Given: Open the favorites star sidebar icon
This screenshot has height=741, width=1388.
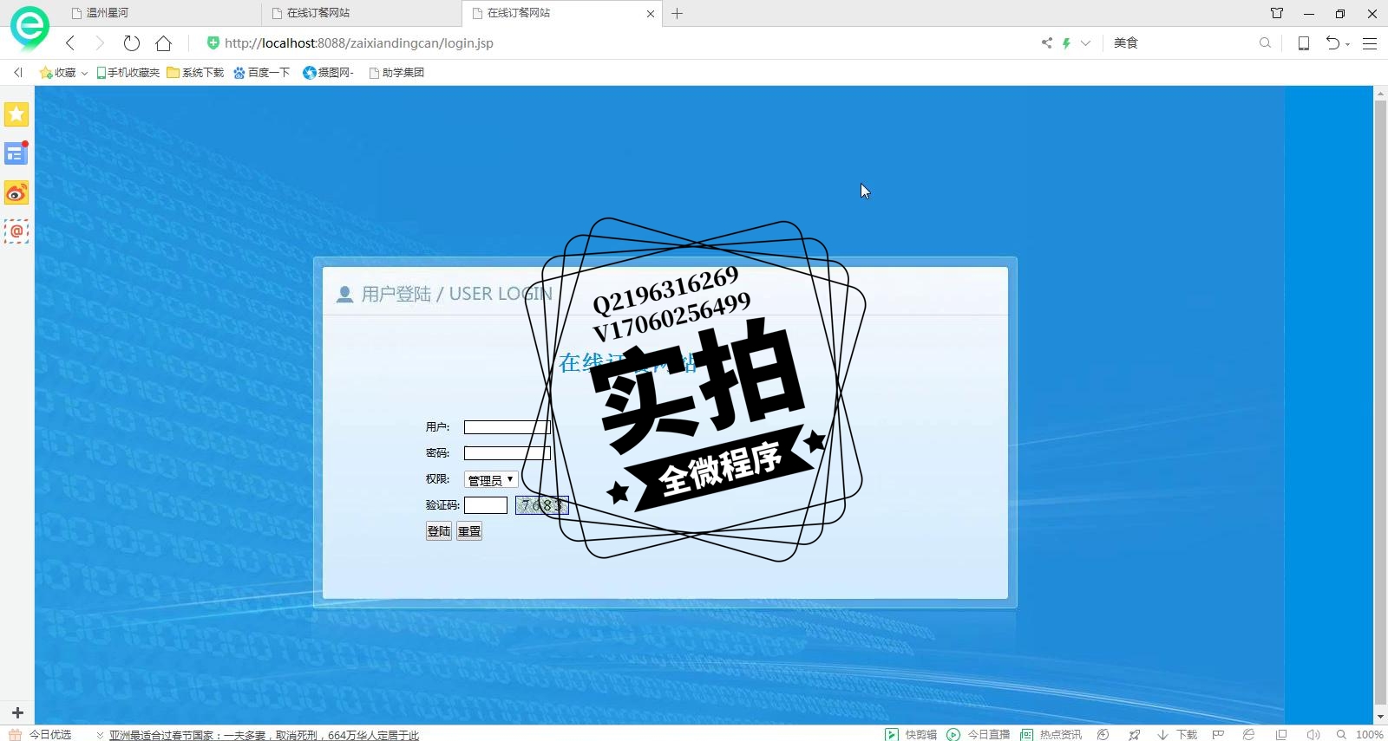Looking at the screenshot, I should coord(16,114).
